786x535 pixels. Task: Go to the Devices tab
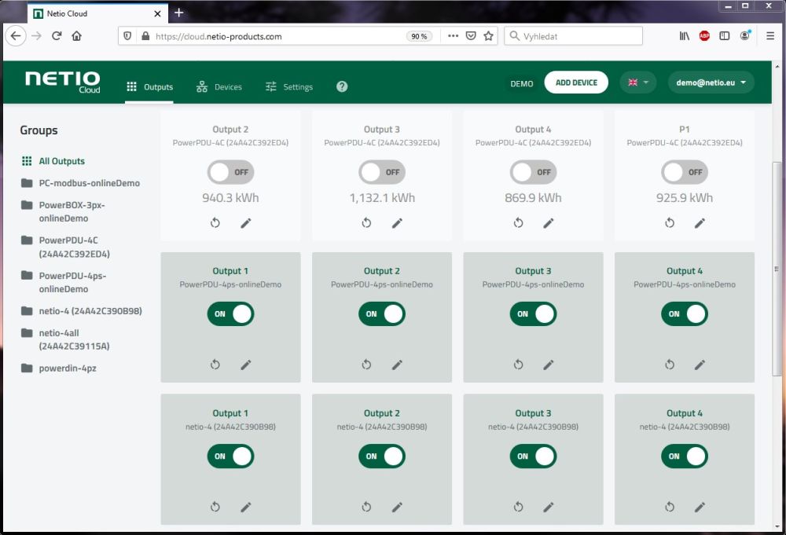219,86
